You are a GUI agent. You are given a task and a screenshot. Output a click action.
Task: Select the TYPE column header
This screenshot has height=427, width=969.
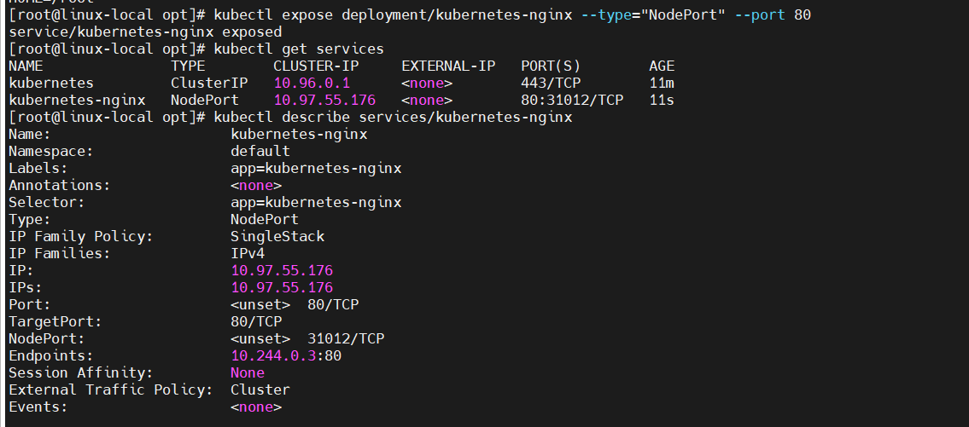pyautogui.click(x=188, y=66)
